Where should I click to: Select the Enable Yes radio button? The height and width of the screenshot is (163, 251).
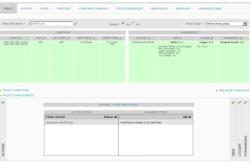point(123,23)
